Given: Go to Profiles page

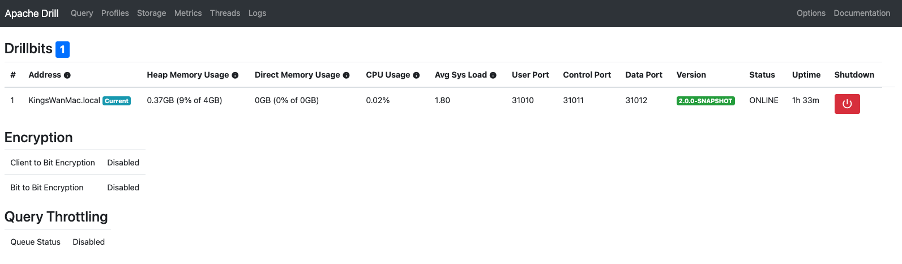Looking at the screenshot, I should click(x=115, y=13).
